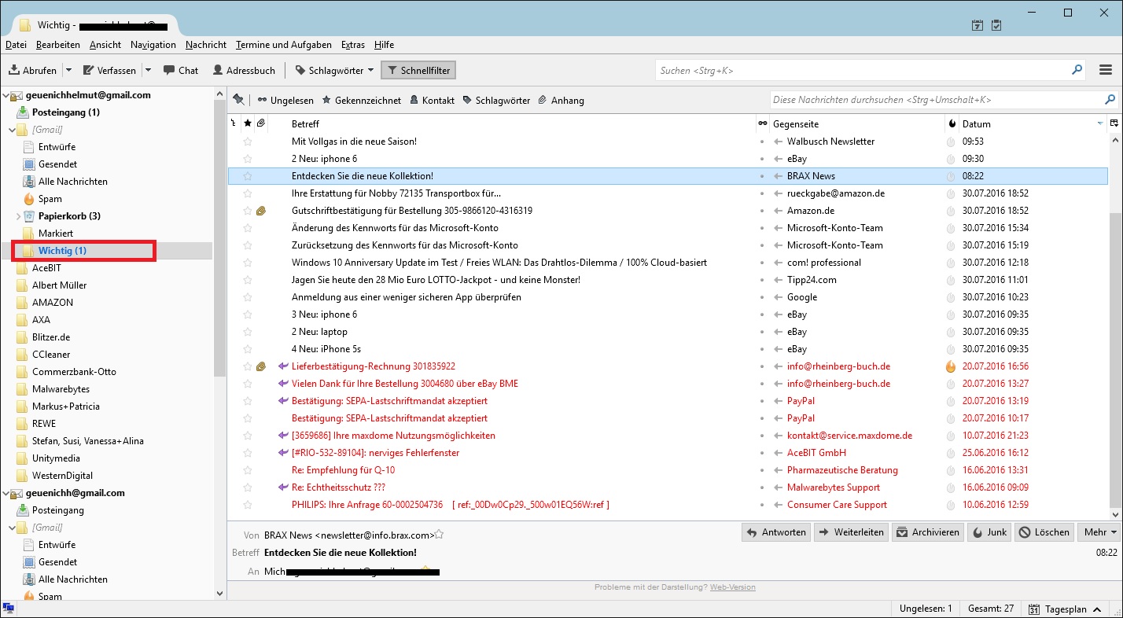The width and height of the screenshot is (1123, 618).
Task: Click the pin icon in quick filter bar
Action: pyautogui.click(x=239, y=100)
